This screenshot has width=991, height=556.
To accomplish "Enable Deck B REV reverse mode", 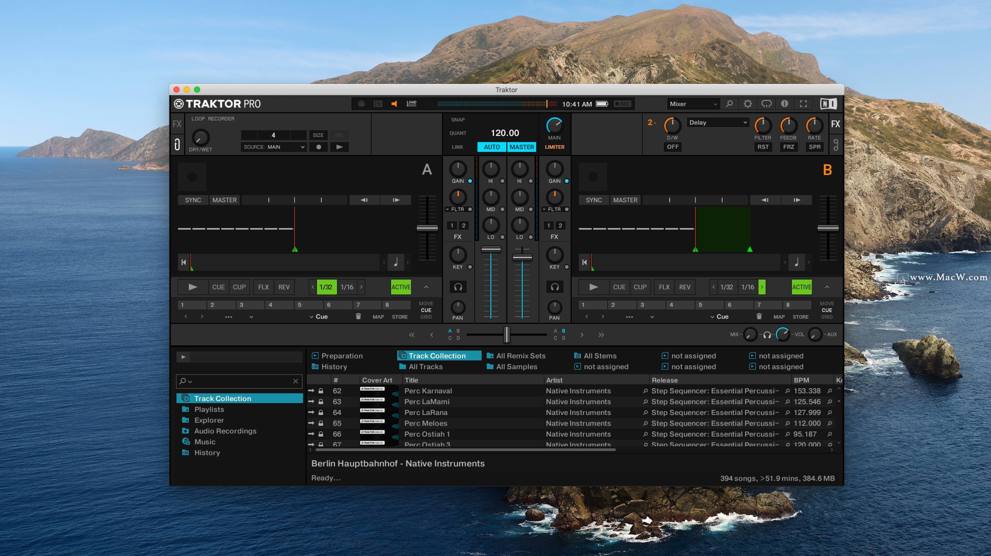I will [685, 287].
